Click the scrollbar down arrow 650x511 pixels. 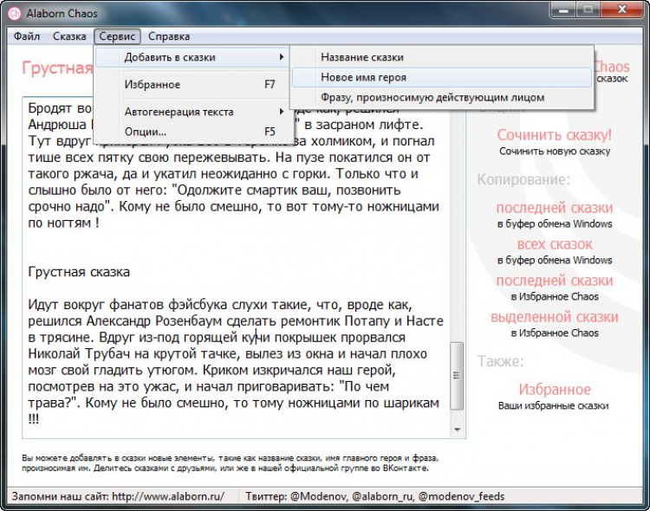[x=457, y=430]
